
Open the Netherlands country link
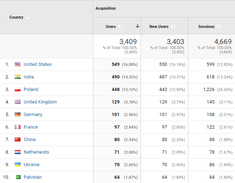pyautogui.click(x=36, y=152)
